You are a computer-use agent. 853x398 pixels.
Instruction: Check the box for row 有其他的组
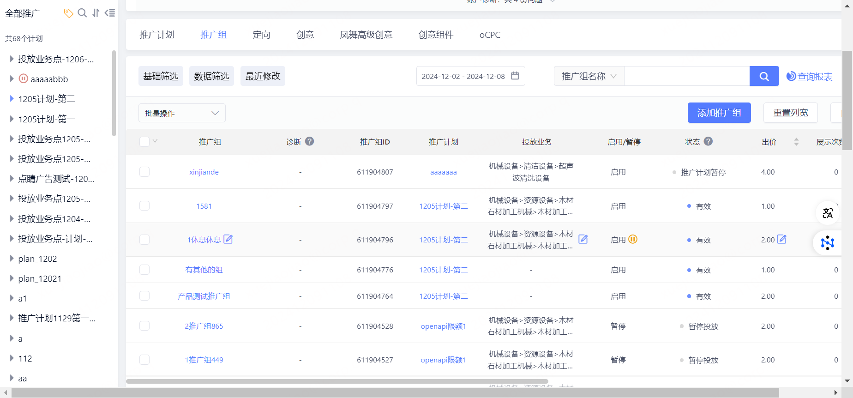144,270
